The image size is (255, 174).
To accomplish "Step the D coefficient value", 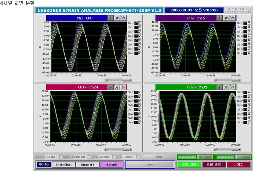I will tap(120, 157).
